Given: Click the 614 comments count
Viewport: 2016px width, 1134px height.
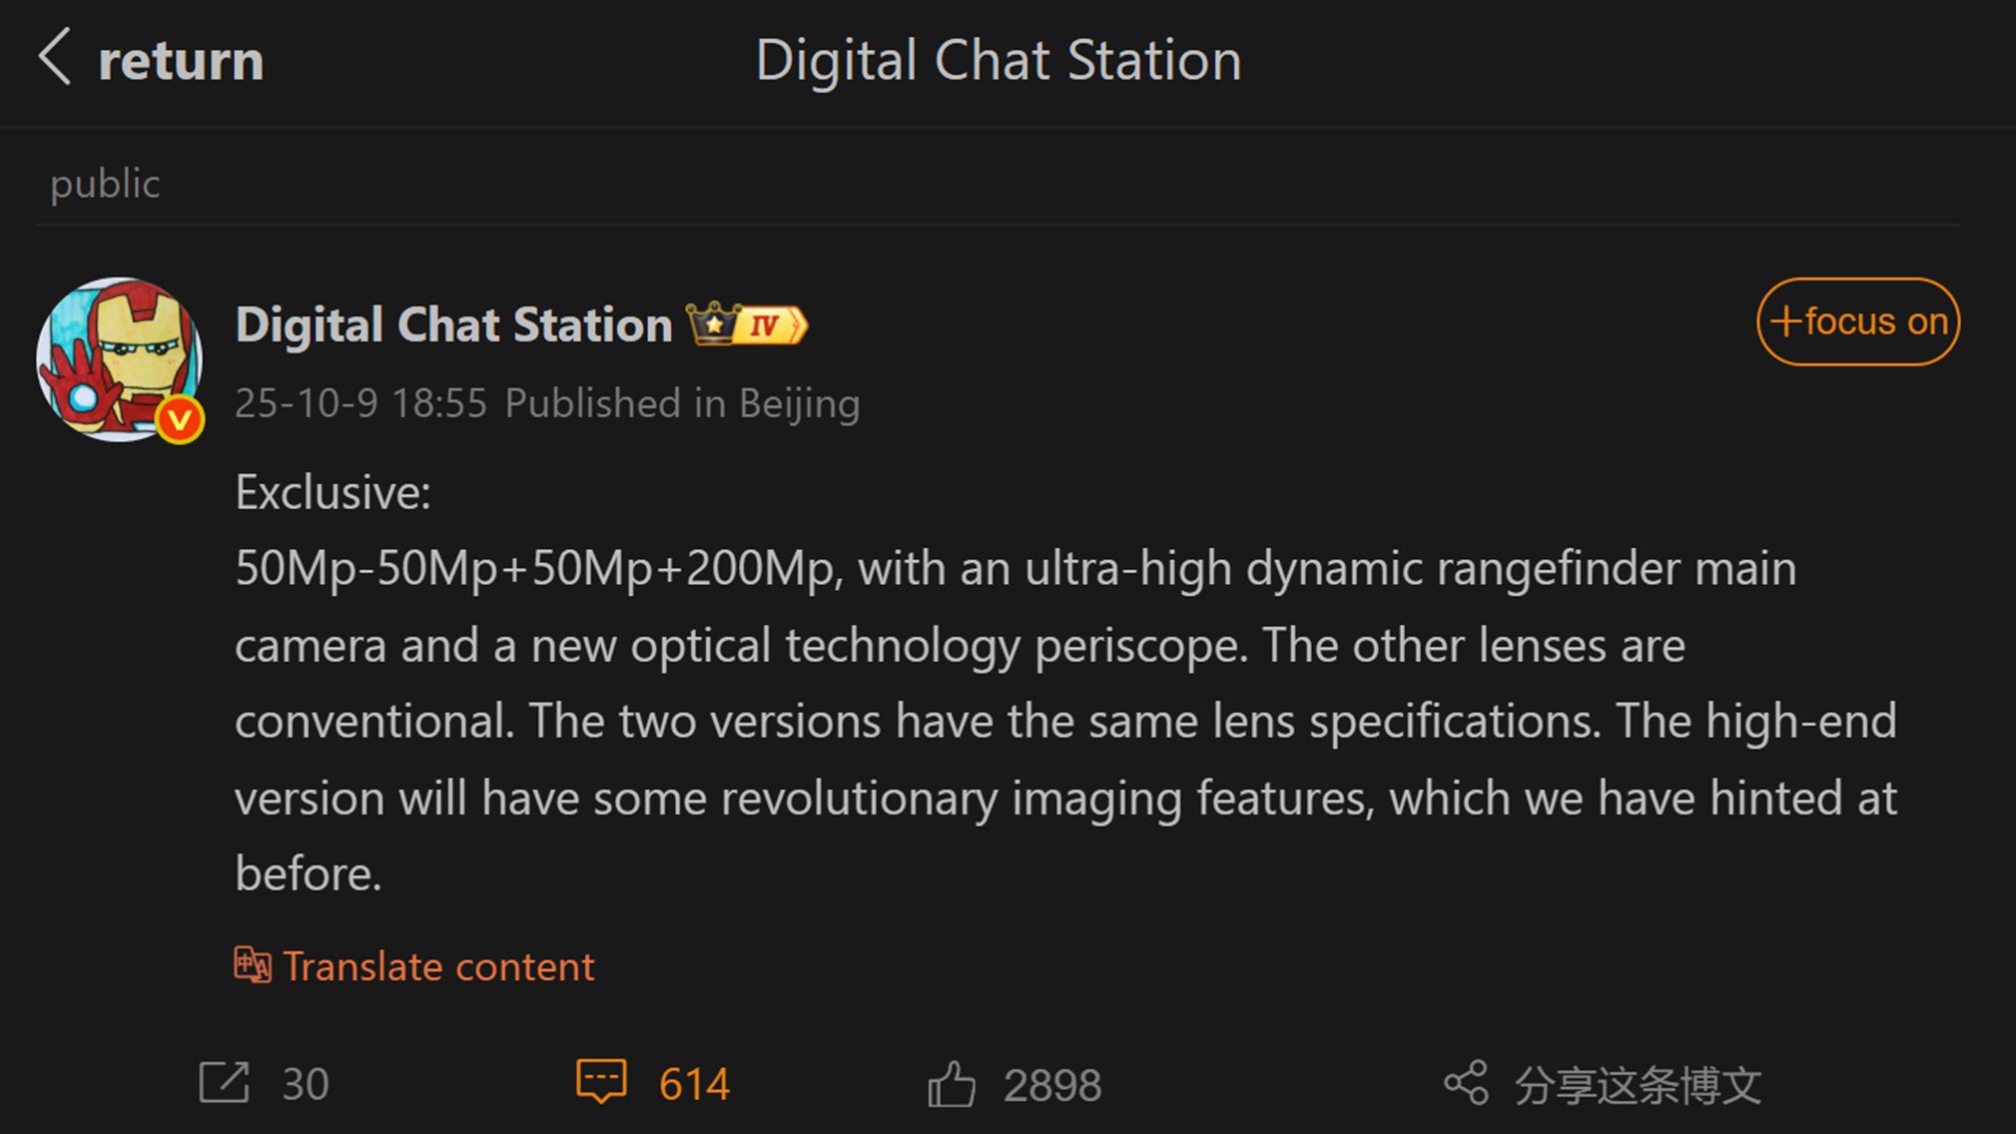Looking at the screenshot, I should coord(694,1084).
